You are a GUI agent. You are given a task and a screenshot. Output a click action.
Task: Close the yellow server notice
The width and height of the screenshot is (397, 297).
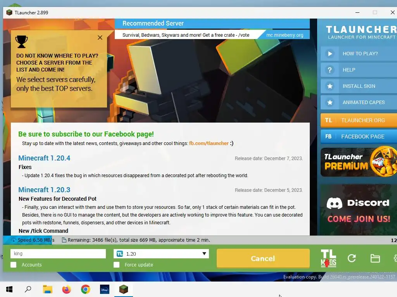[x=100, y=38]
